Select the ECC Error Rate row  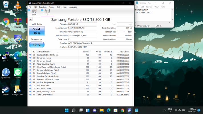click(x=79, y=85)
